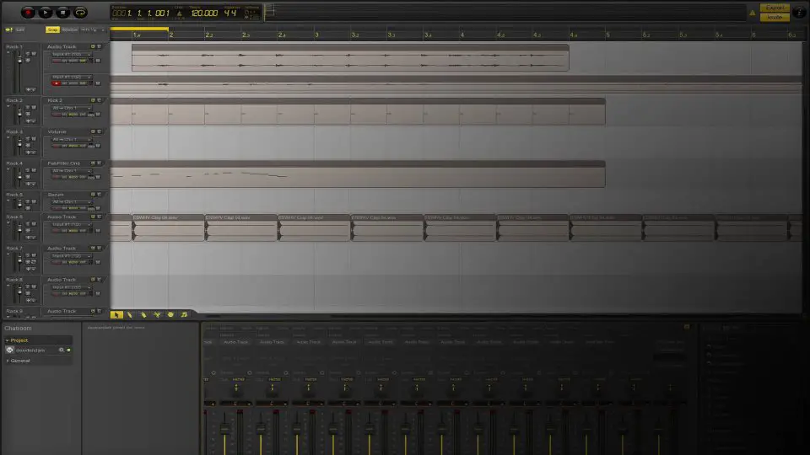This screenshot has width=810, height=455.
Task: Select the arrow pointer tool
Action: point(116,314)
